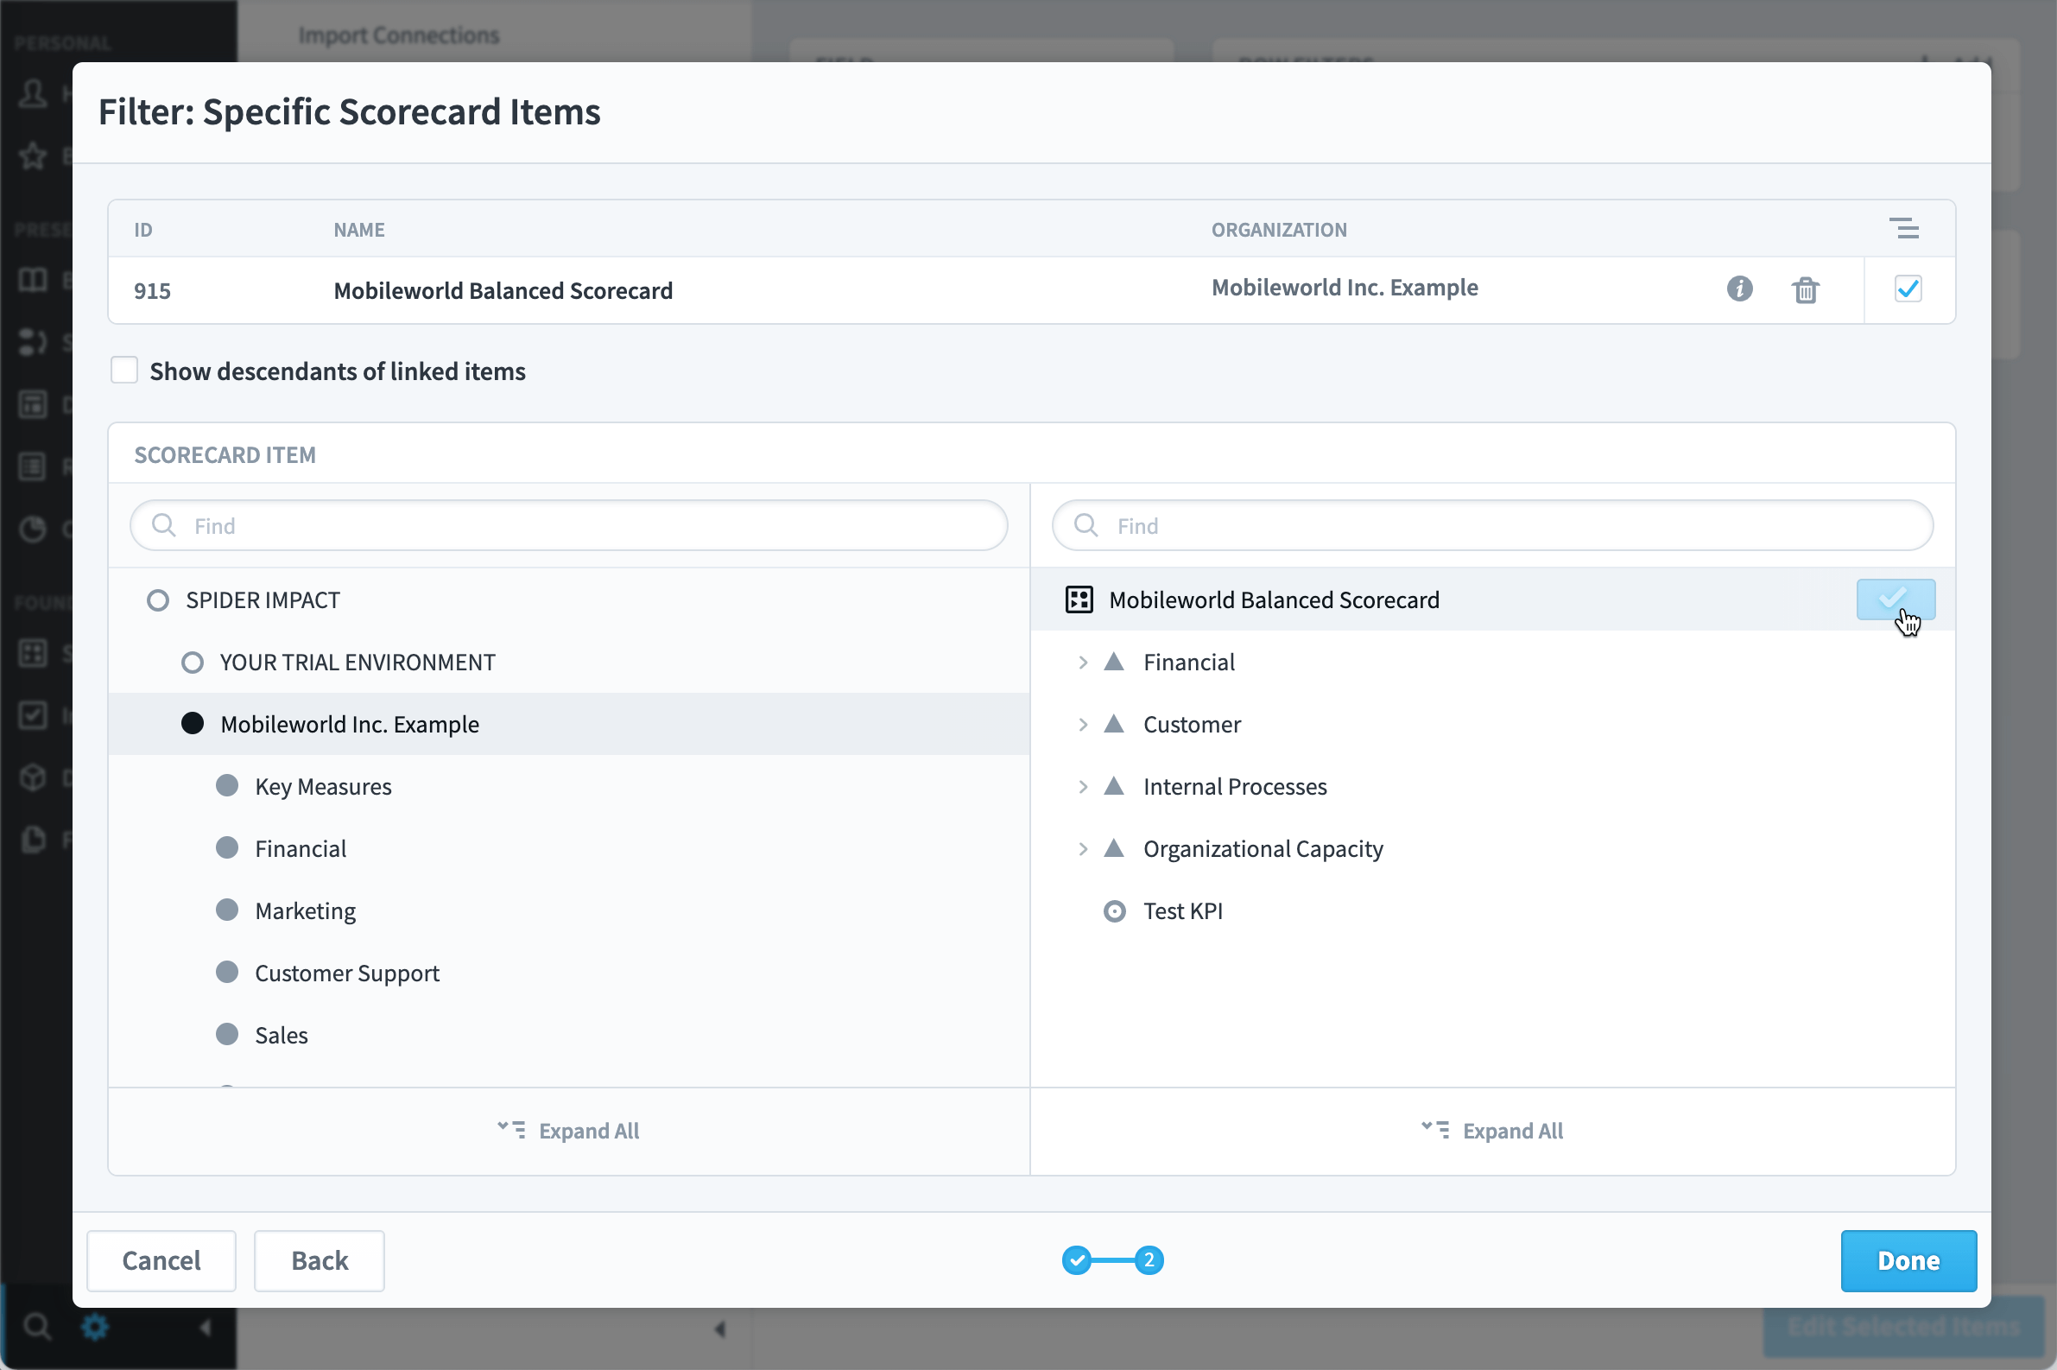Expand the Organizational Capacity perspective node
This screenshot has width=2057, height=1370.
click(x=1083, y=848)
